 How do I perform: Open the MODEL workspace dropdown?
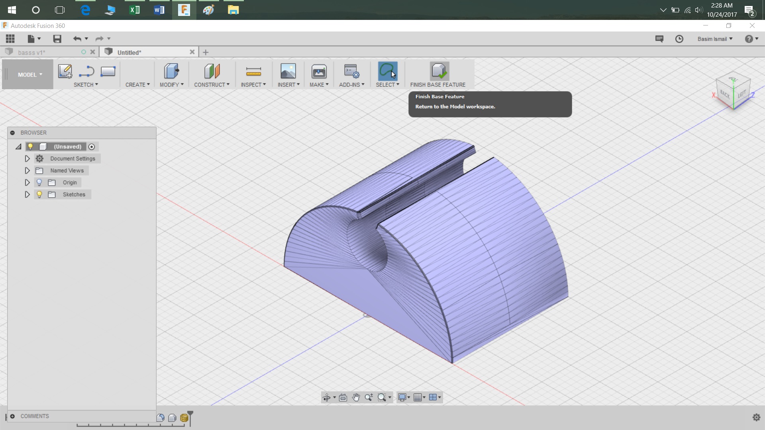pos(30,74)
